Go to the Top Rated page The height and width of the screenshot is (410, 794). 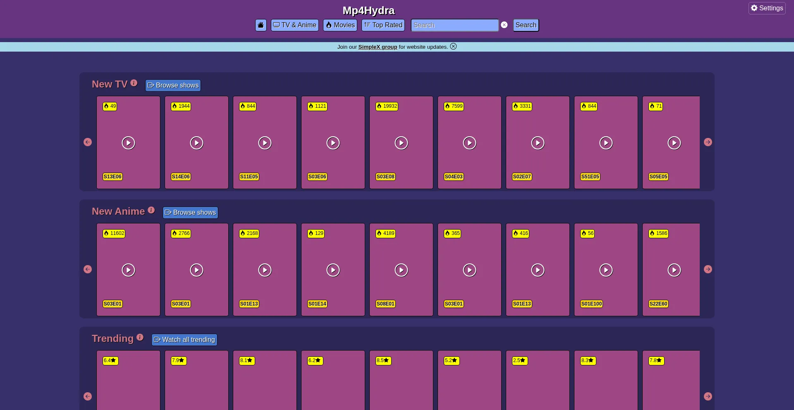(x=383, y=25)
